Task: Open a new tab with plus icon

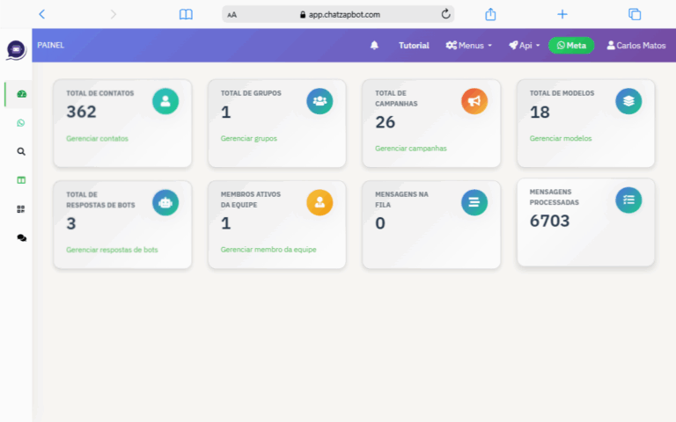Action: [562, 14]
